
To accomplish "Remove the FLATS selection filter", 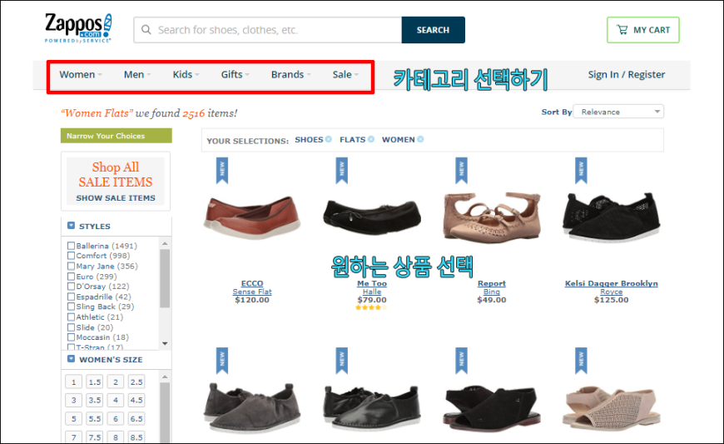I will (x=371, y=139).
